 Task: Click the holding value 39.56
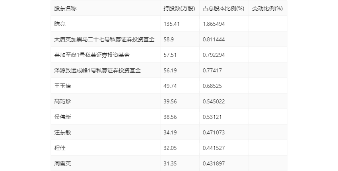point(170,101)
